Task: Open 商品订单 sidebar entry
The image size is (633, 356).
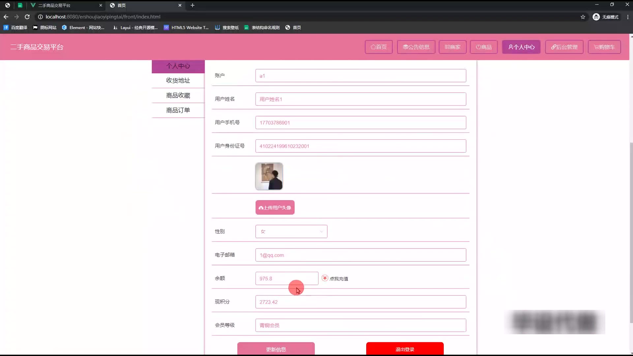Action: tap(178, 110)
